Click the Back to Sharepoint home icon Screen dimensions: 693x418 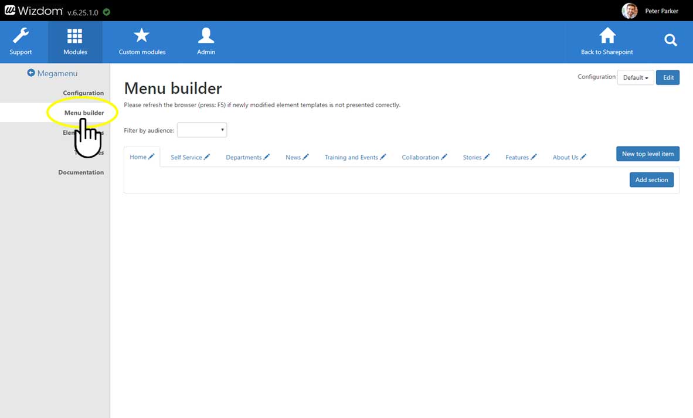pyautogui.click(x=607, y=36)
